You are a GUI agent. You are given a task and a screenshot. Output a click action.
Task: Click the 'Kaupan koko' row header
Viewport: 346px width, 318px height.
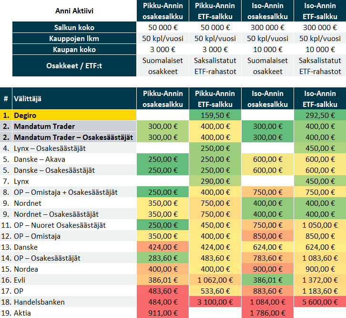point(74,49)
